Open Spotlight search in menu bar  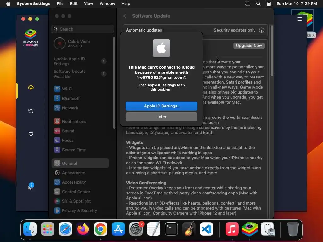[x=258, y=4]
